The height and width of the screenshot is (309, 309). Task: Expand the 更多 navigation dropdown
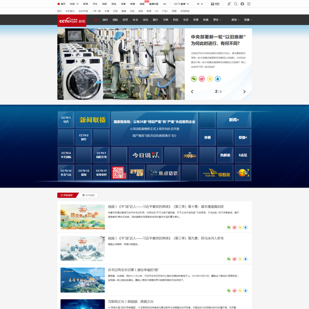(x=217, y=20)
